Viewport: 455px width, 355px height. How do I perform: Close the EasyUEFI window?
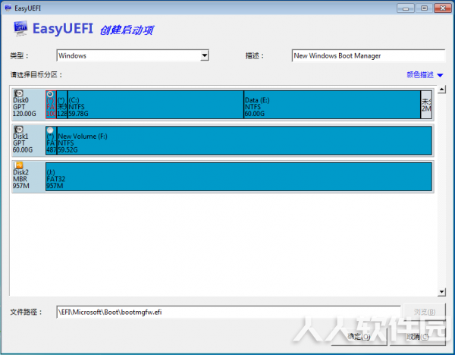pos(443,8)
